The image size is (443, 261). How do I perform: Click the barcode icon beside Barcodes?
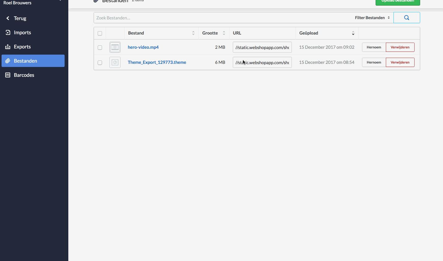point(8,75)
